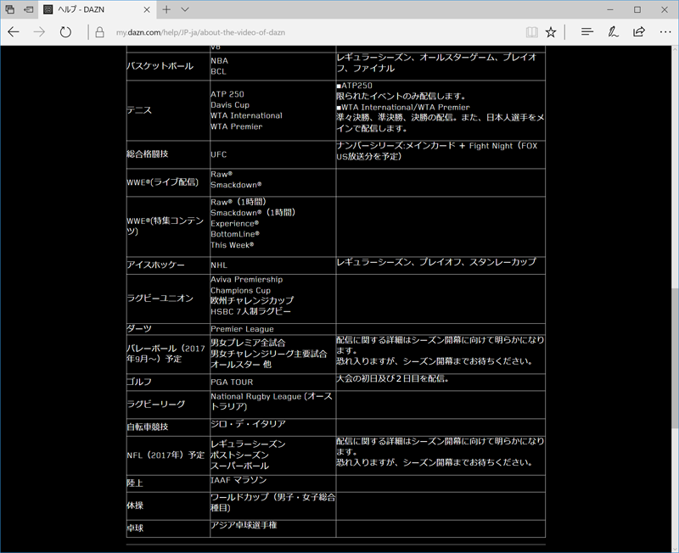
Task: Open Make a Web Note pen icon
Action: pyautogui.click(x=613, y=32)
